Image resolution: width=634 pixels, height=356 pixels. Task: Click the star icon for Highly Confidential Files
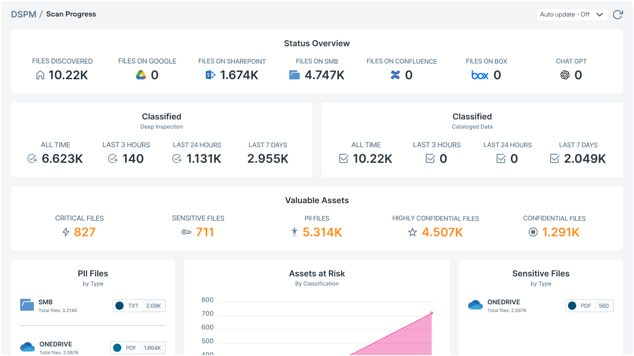pos(412,232)
